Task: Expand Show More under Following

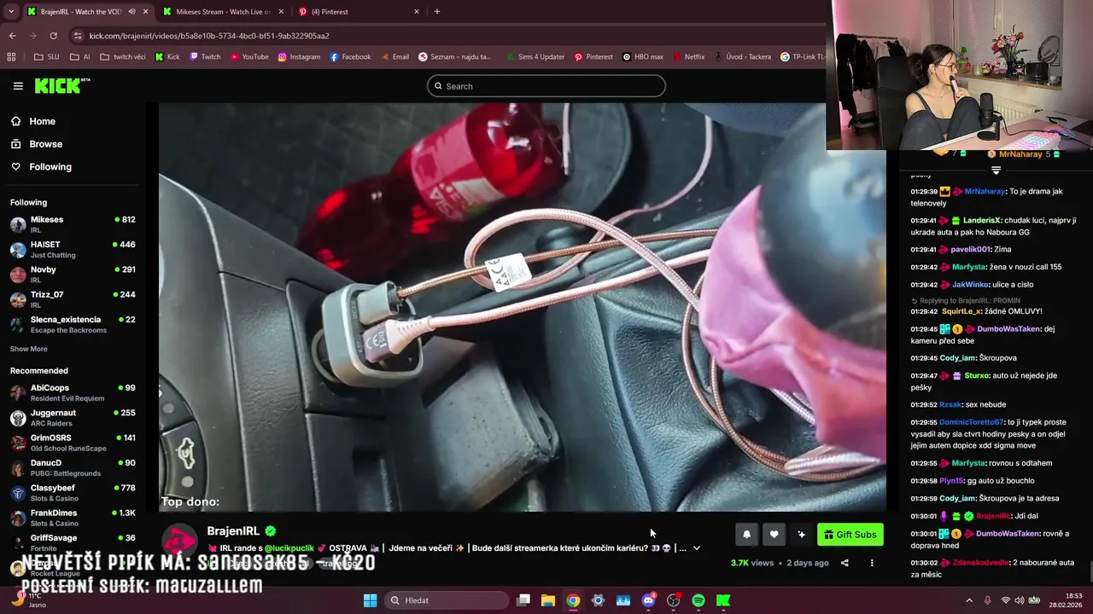Action: pyautogui.click(x=29, y=349)
